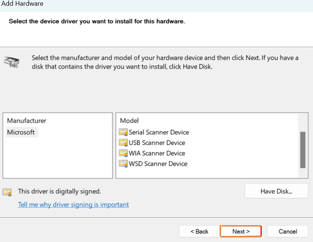Click the WIA Scanner Device driver icon
Screen dimensions: 313x242
click(123, 153)
